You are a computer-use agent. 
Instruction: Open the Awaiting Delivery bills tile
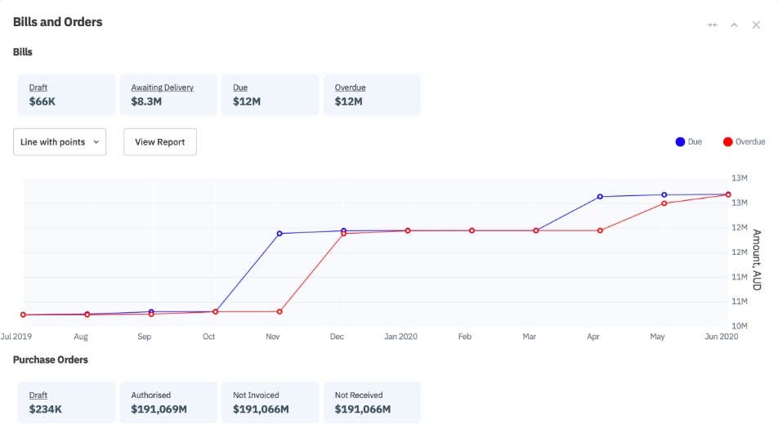pos(168,95)
